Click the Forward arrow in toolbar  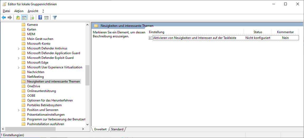10,18
